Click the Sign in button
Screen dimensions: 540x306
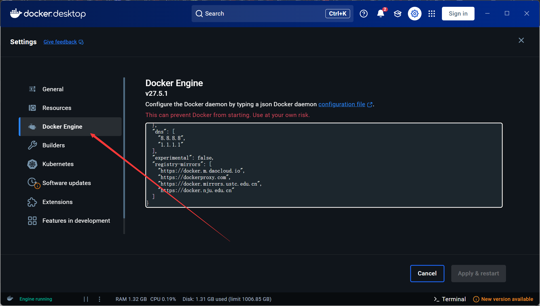pos(458,14)
